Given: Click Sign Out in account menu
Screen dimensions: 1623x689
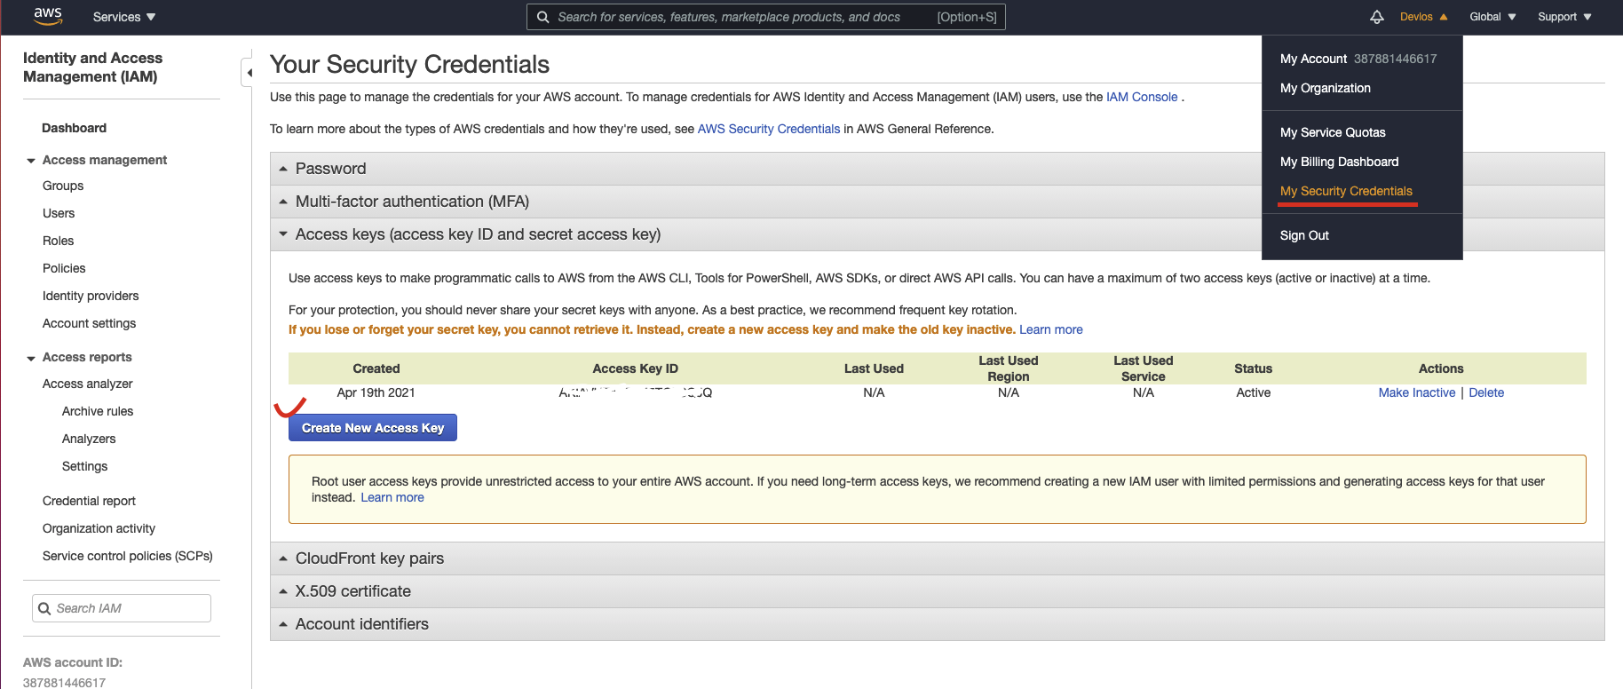Looking at the screenshot, I should pyautogui.click(x=1304, y=235).
